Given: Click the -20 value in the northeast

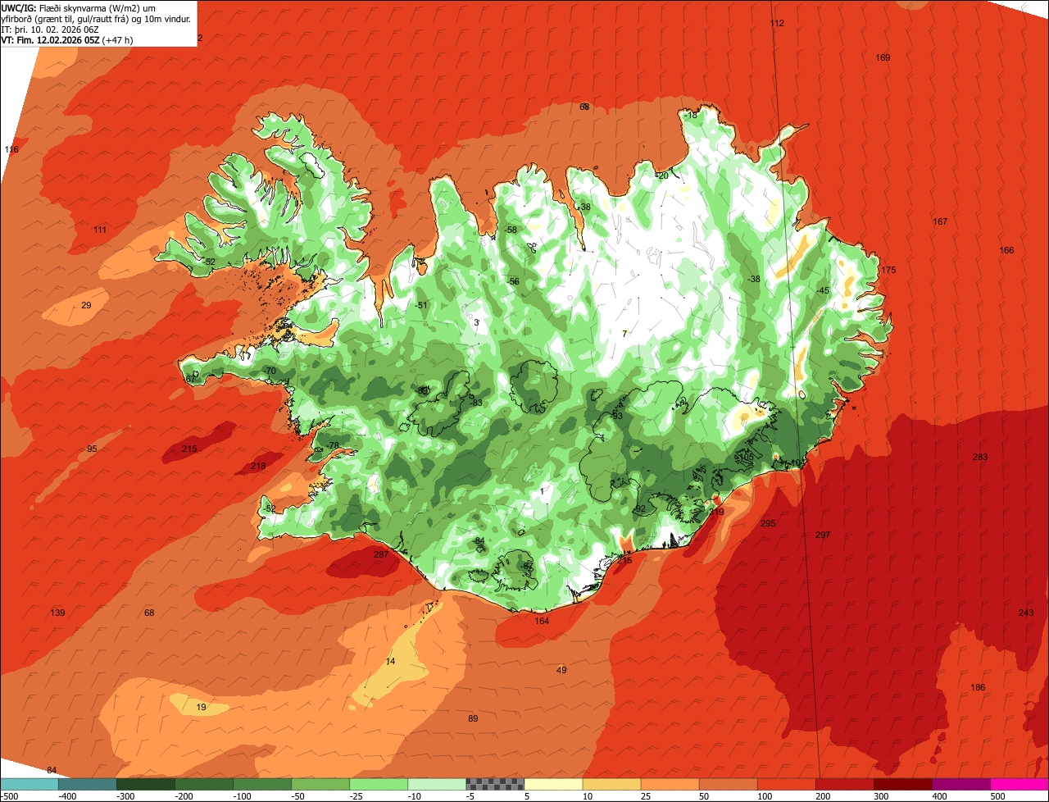Looking at the screenshot, I should (663, 175).
